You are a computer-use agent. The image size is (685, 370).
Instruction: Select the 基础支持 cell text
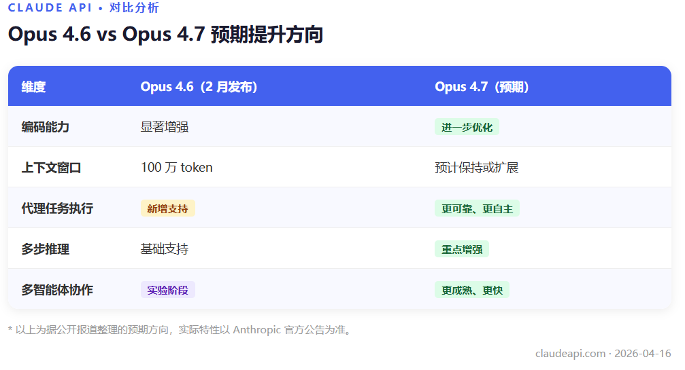164,249
